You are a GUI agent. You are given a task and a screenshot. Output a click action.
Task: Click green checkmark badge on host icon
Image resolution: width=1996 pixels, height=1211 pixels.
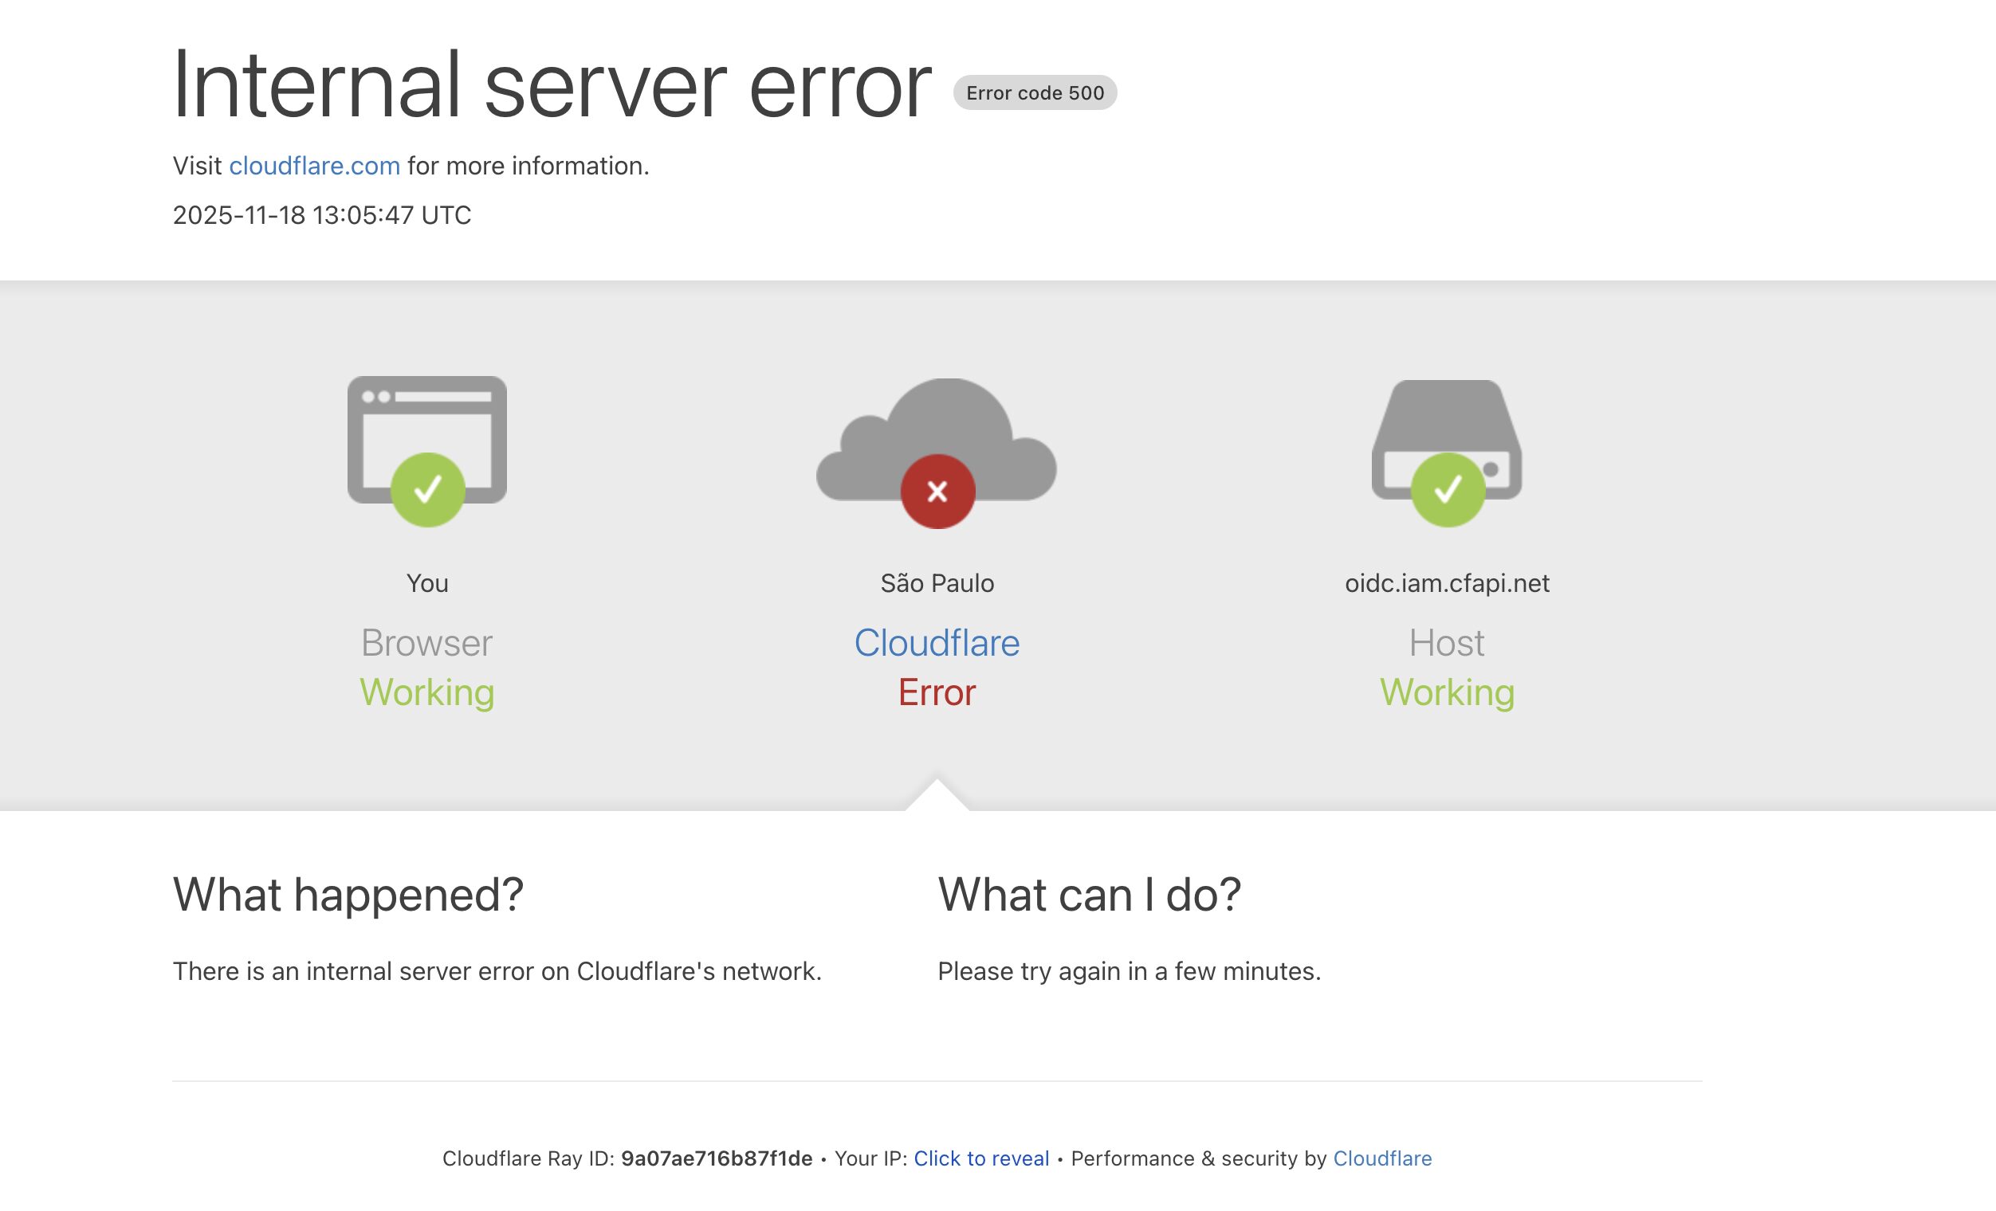point(1448,490)
